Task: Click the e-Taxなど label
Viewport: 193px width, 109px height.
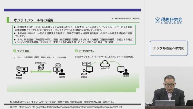Action: [105, 69]
